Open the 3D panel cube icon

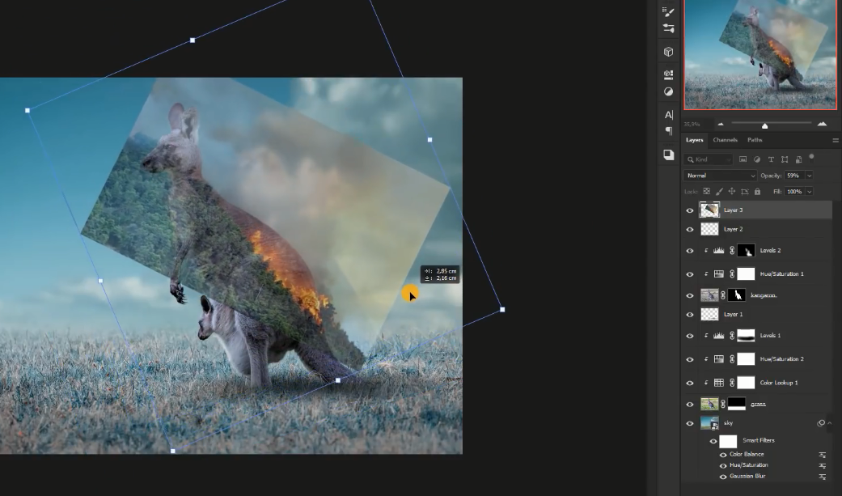point(668,52)
